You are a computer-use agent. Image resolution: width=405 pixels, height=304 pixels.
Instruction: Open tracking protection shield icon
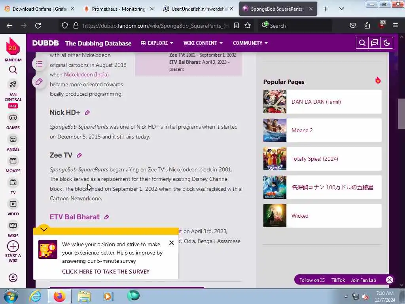(x=65, y=26)
